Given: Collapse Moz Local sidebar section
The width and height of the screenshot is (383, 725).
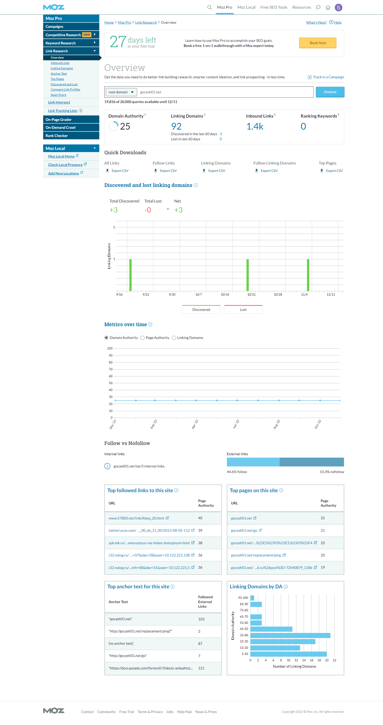Looking at the screenshot, I should coord(95,148).
